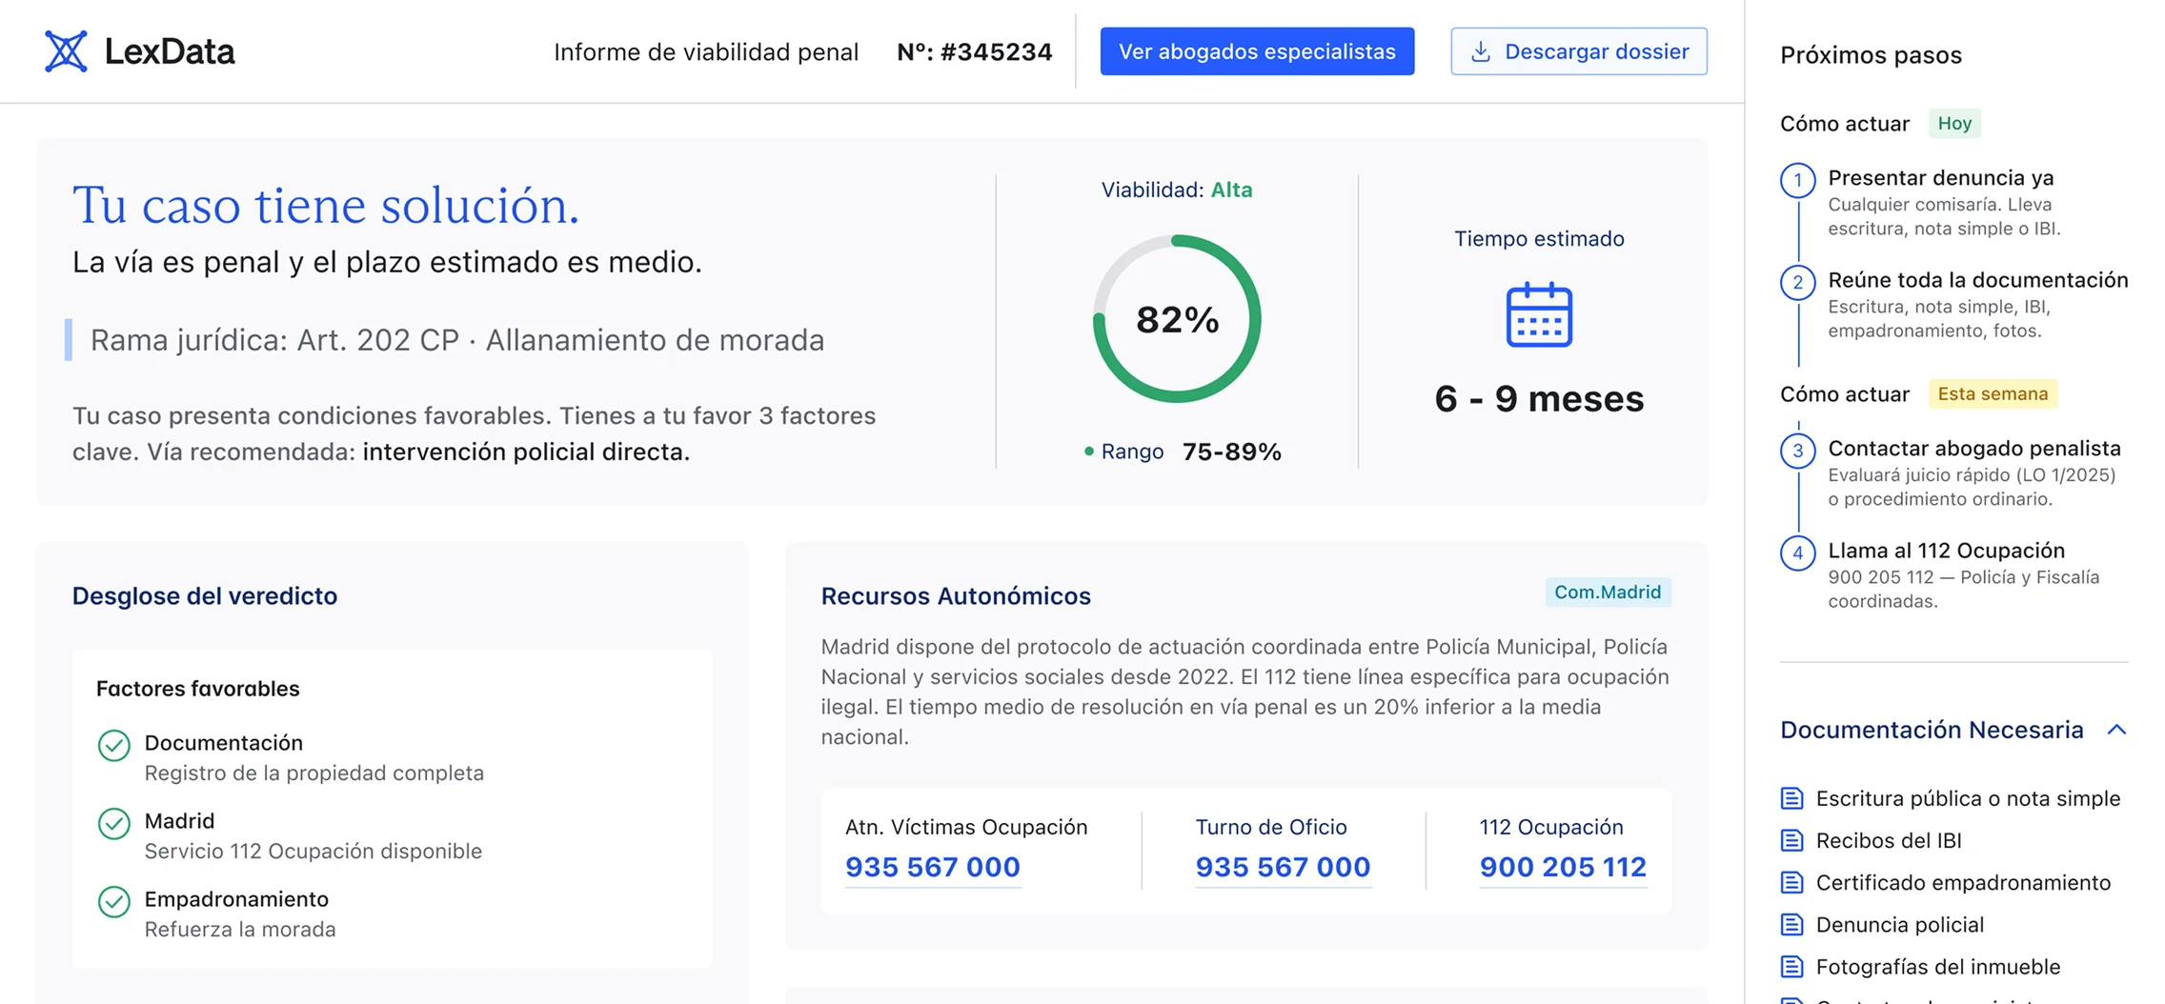This screenshot has height=1004, width=2165.
Task: Click Llama al 112 Ocupación step title
Action: (1947, 551)
